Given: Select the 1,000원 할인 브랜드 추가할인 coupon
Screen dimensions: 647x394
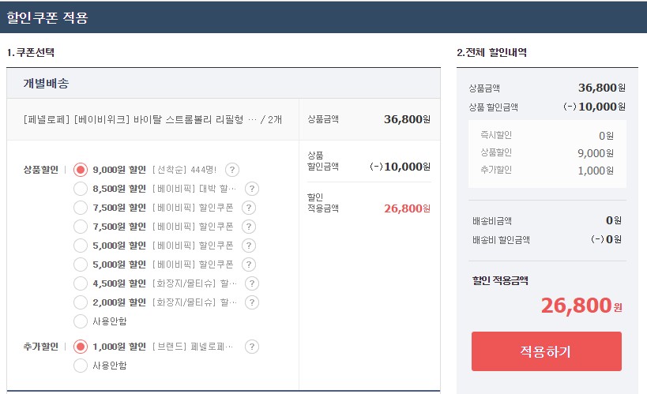Looking at the screenshot, I should (x=80, y=347).
